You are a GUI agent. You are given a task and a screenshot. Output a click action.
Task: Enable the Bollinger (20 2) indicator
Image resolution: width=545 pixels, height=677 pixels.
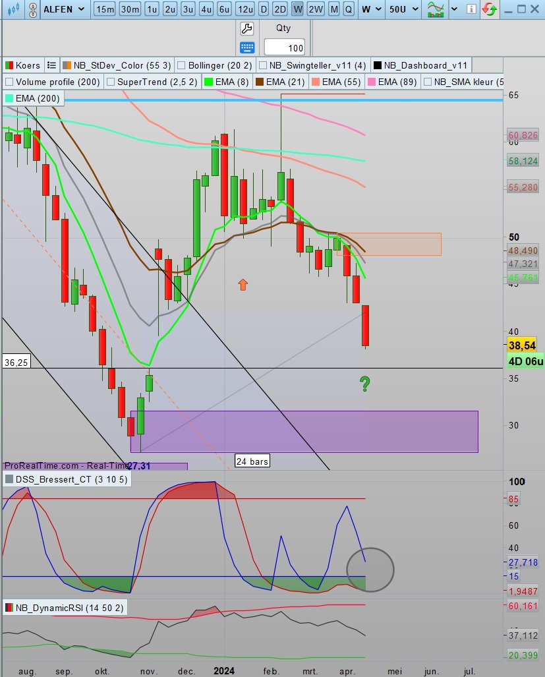click(x=181, y=65)
